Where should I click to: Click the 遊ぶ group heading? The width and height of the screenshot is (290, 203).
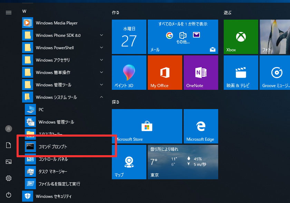pyautogui.click(x=228, y=12)
